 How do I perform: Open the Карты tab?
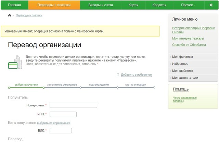[x=133, y=5]
